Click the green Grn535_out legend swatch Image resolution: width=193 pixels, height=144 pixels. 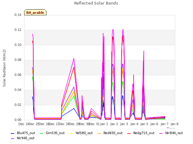[x=42, y=133]
